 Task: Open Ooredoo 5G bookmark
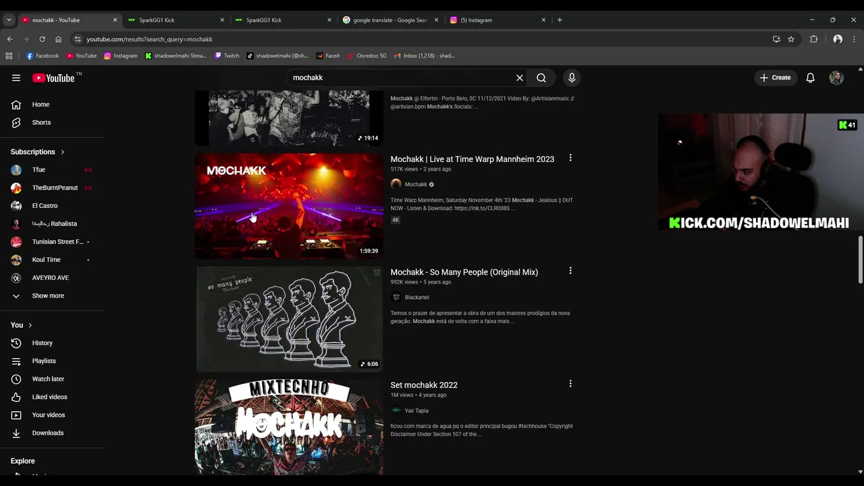click(x=367, y=56)
